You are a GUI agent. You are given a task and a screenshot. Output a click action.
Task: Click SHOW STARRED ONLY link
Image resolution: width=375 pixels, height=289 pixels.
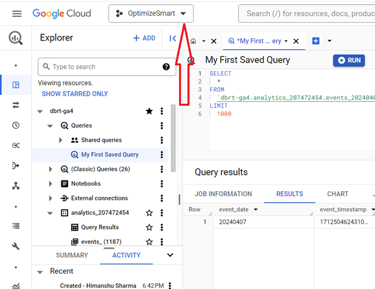pyautogui.click(x=75, y=94)
